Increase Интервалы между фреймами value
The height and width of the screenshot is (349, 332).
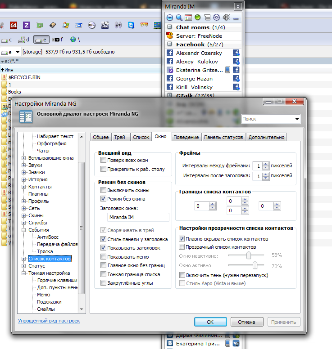coord(265,164)
